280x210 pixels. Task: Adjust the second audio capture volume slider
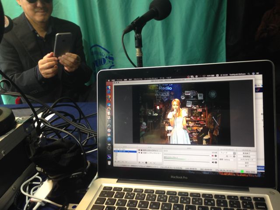tap(187, 162)
